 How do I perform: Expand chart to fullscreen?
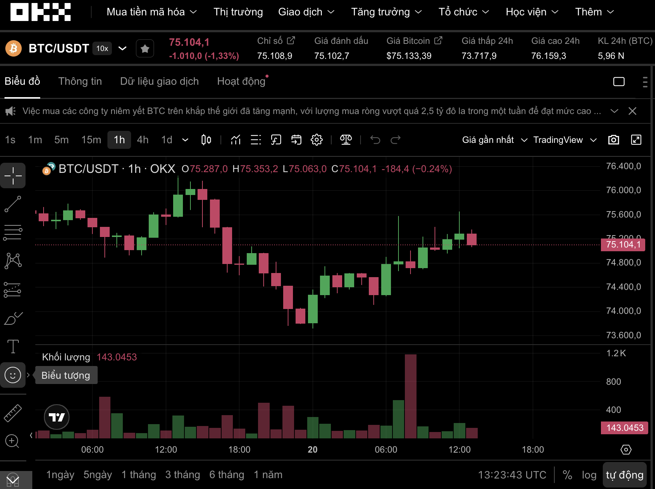point(636,140)
